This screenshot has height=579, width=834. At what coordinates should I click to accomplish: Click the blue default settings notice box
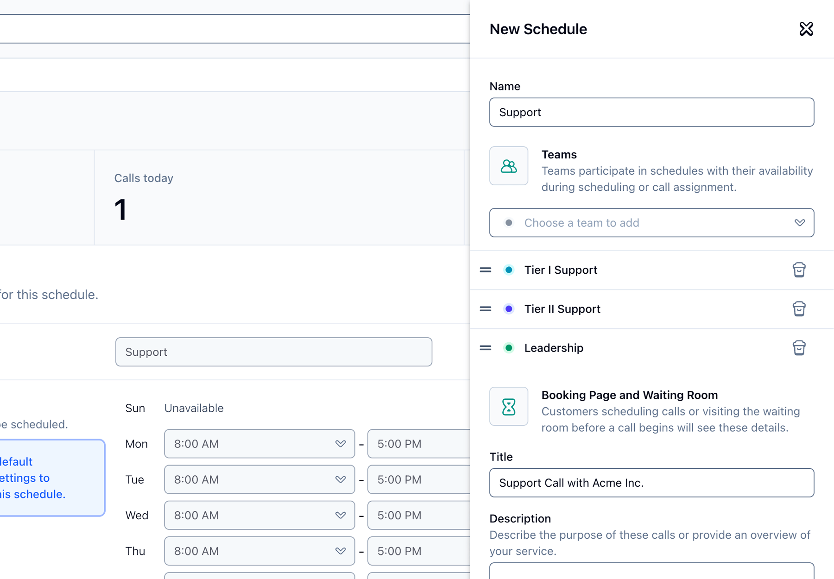pyautogui.click(x=52, y=478)
